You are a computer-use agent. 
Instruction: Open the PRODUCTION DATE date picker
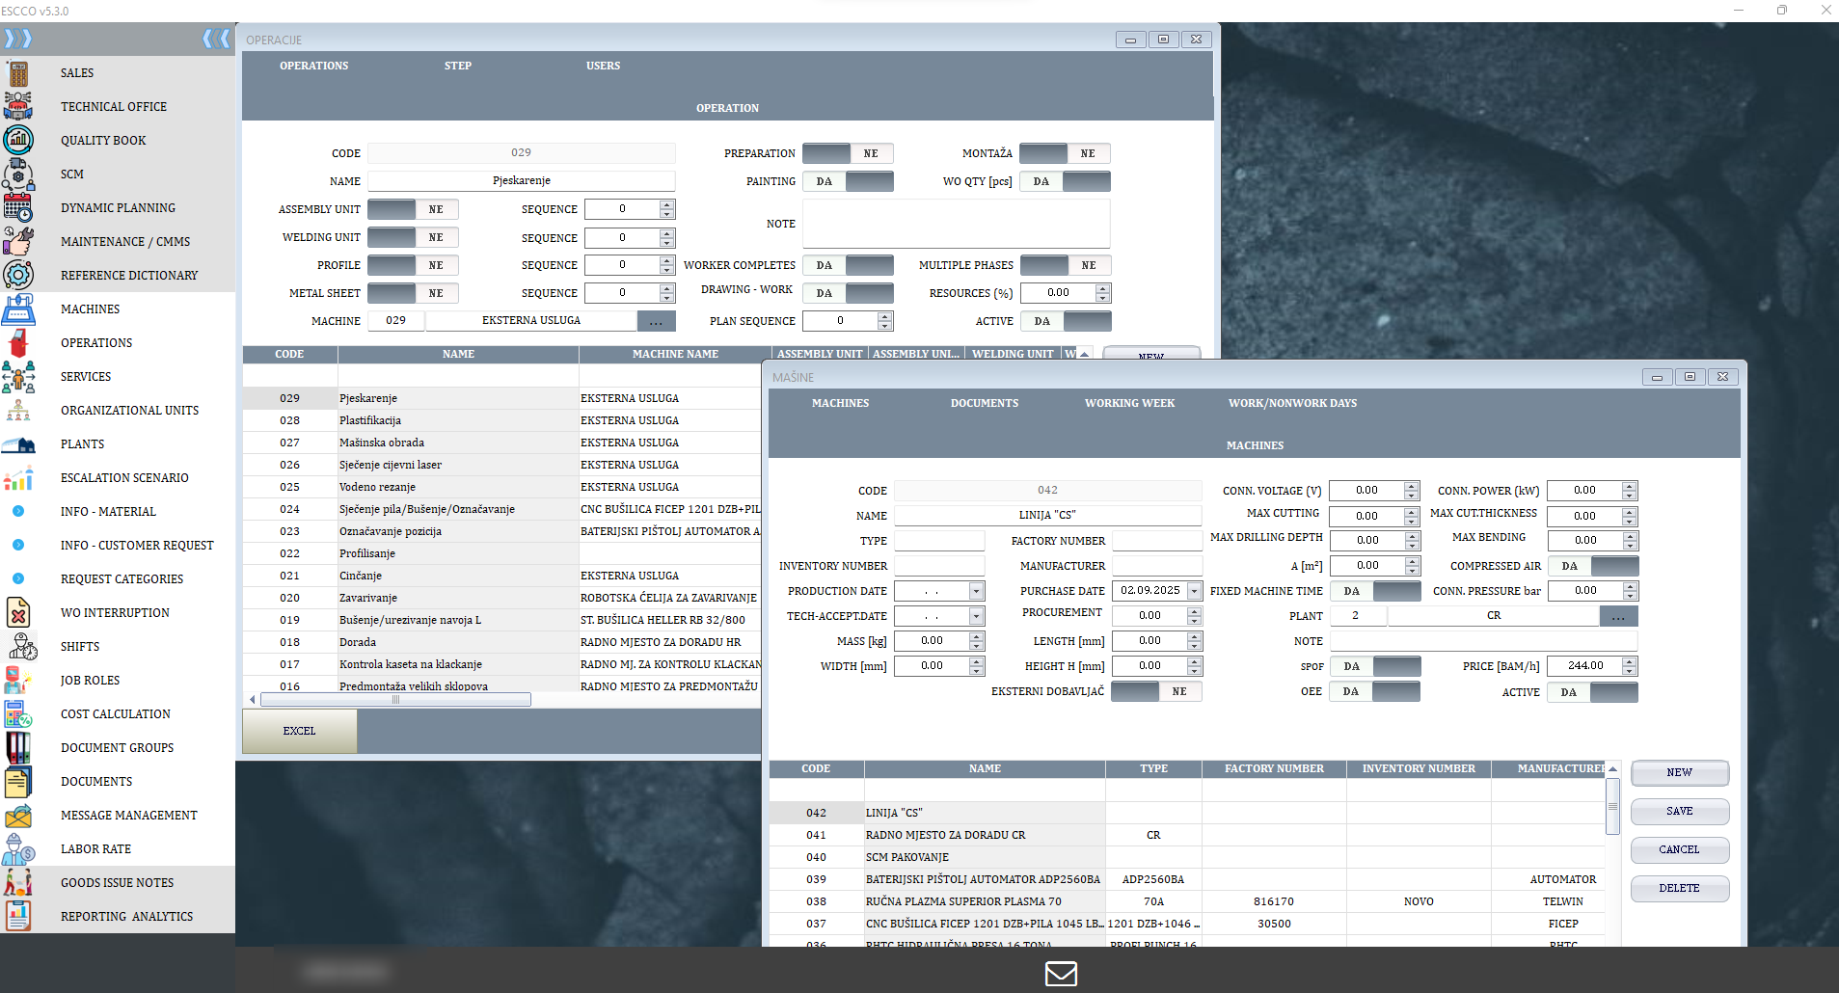click(978, 590)
